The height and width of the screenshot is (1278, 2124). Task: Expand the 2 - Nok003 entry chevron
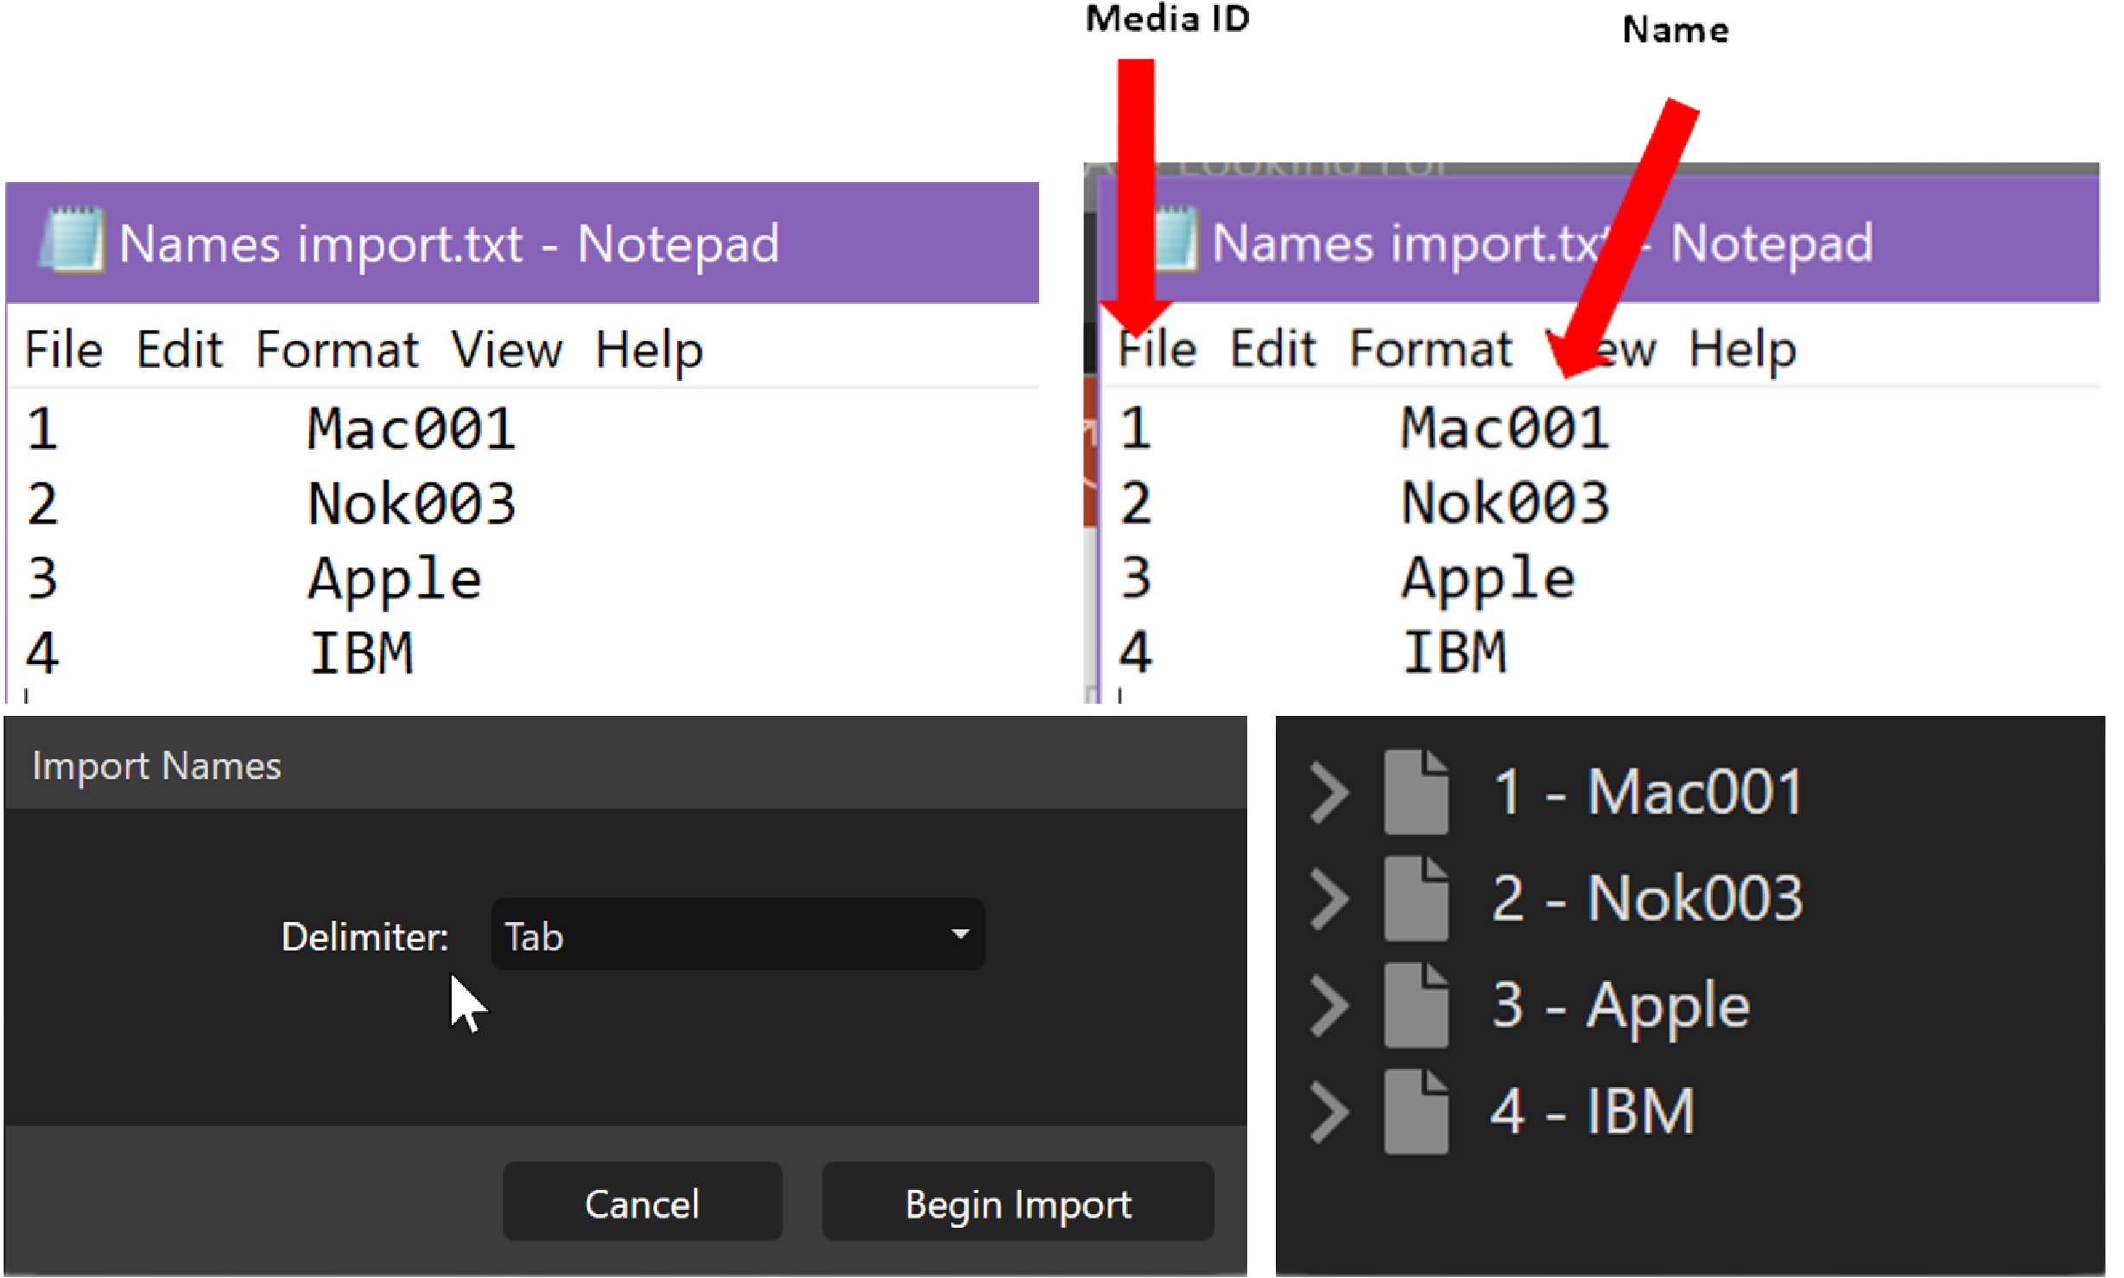point(1328,898)
